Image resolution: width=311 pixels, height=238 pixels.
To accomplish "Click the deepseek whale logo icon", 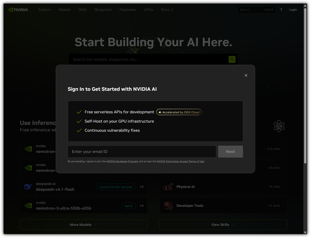I will tap(28, 187).
